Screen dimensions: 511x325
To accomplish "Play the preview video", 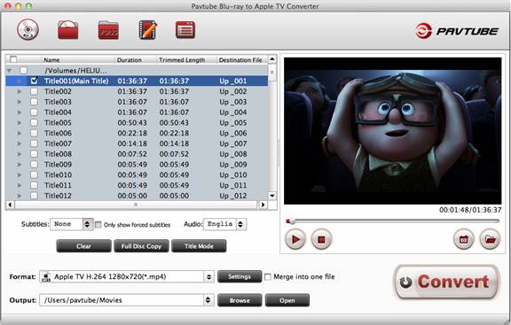I will coord(295,239).
